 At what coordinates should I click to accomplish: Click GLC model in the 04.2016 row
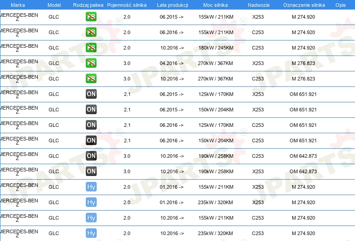pyautogui.click(x=54, y=63)
